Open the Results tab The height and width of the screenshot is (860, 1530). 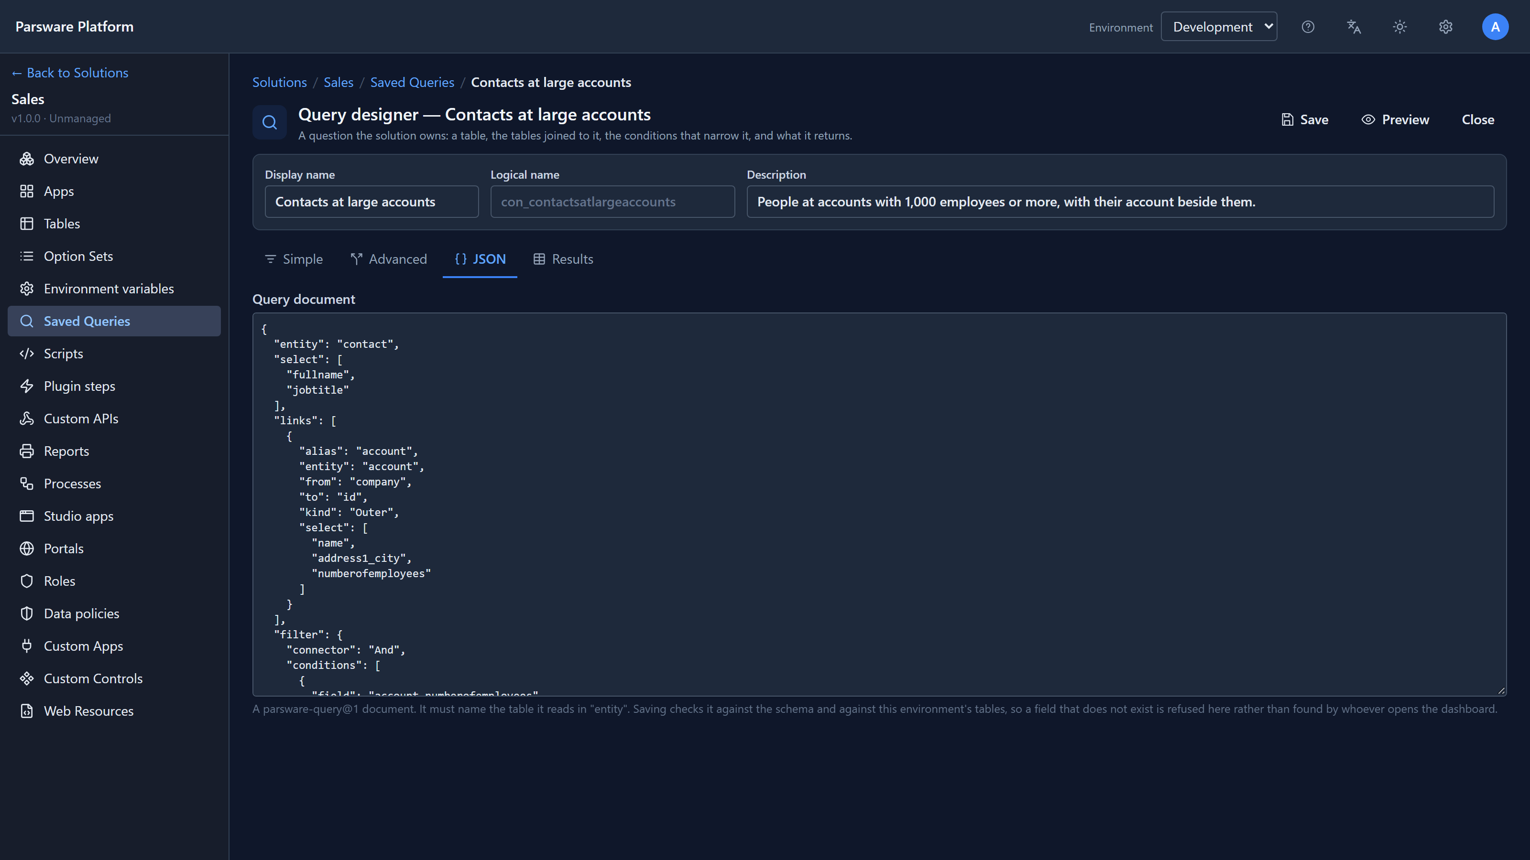(563, 259)
